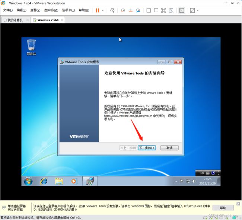This screenshot has height=220, width=242.
Task: Open Windows Explorer from guest taskbar
Action: tap(59, 181)
